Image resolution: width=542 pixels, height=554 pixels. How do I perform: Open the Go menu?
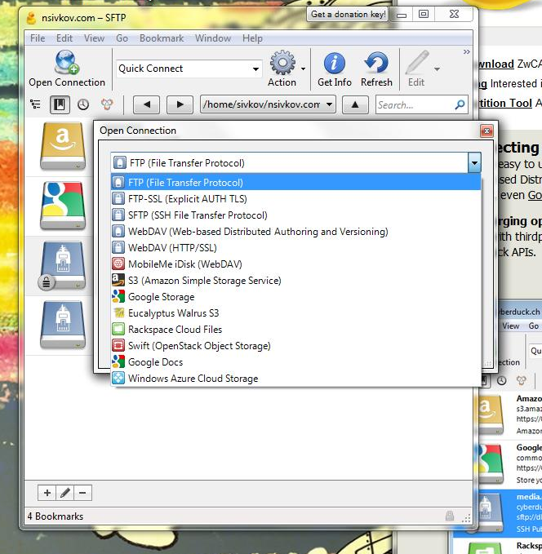(122, 38)
